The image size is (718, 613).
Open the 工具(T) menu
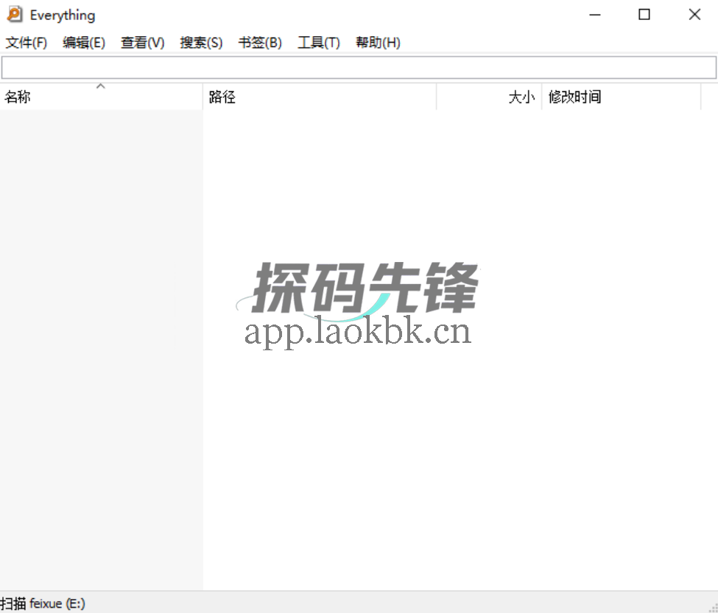(319, 43)
